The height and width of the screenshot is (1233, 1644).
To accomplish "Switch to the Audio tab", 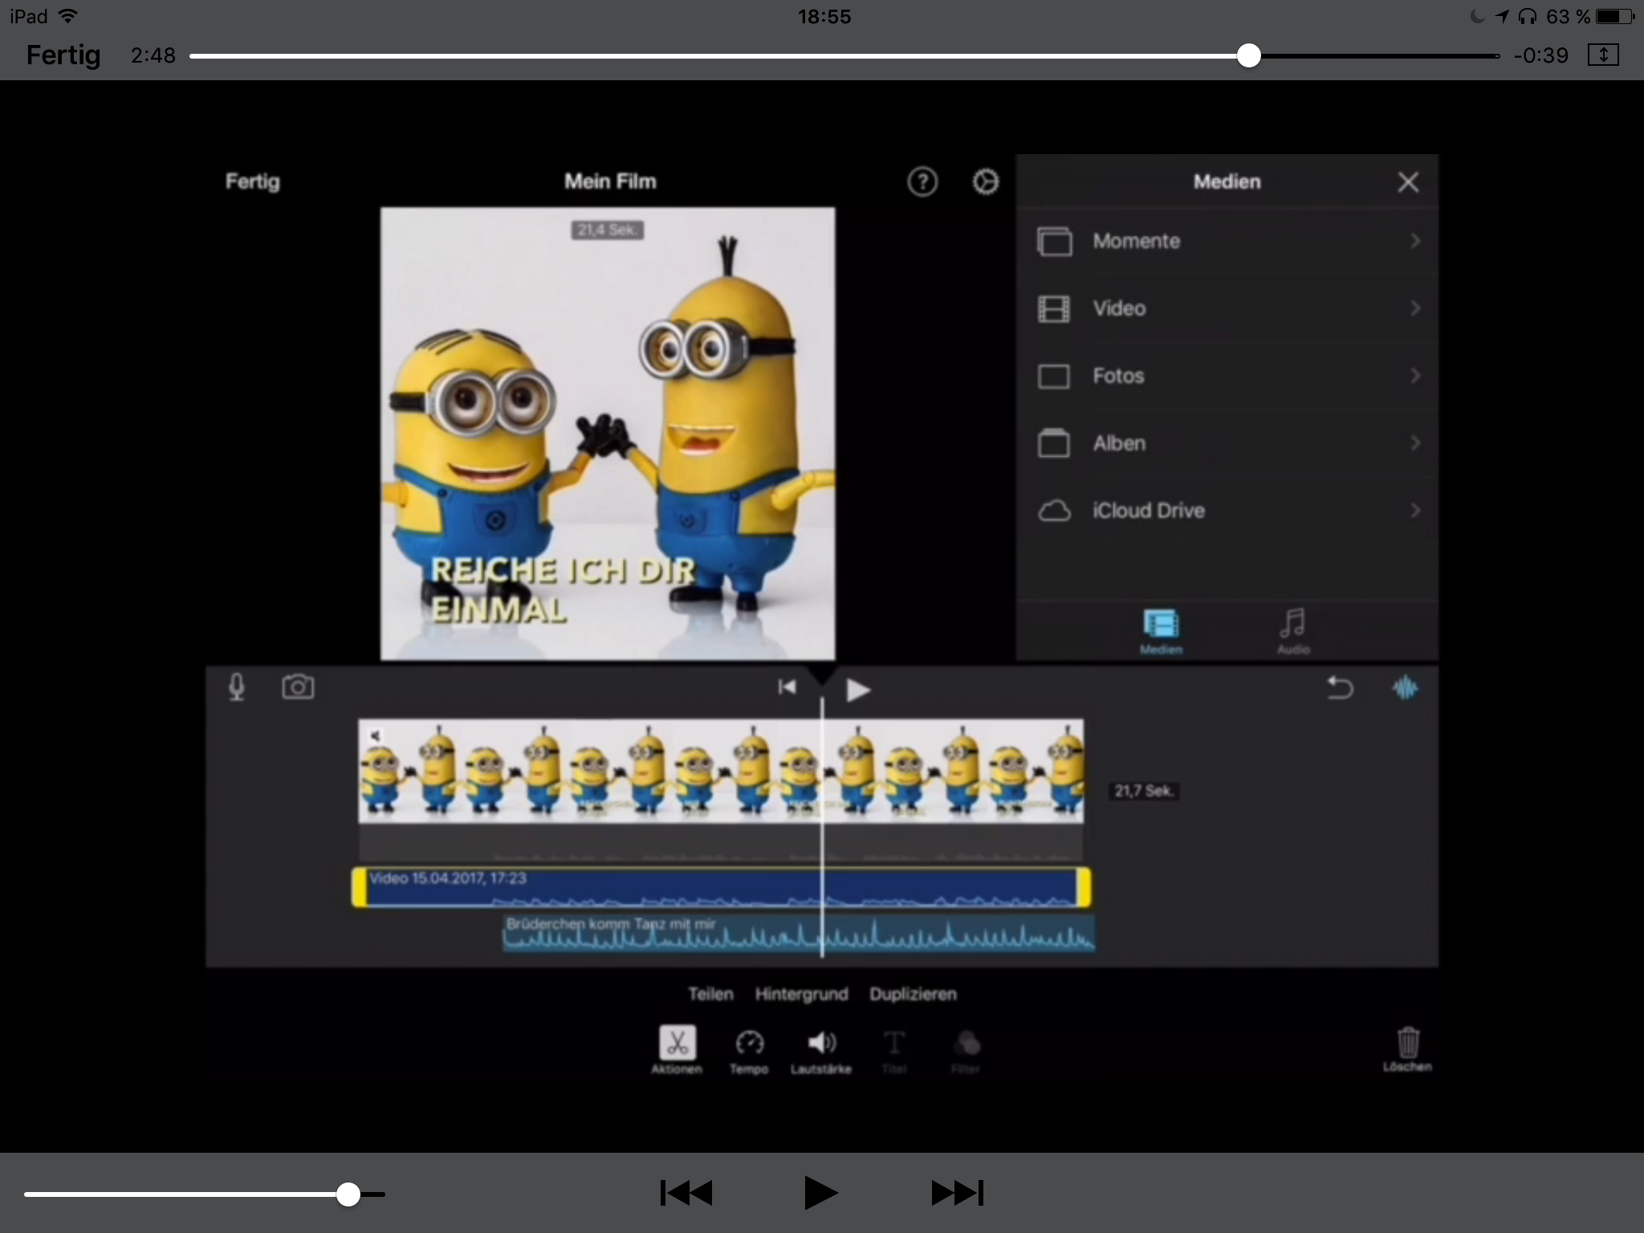I will [x=1292, y=631].
